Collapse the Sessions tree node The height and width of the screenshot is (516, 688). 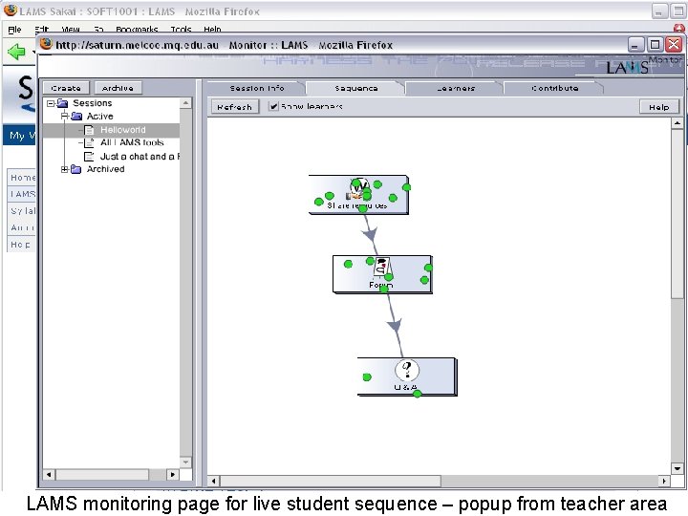coord(51,103)
